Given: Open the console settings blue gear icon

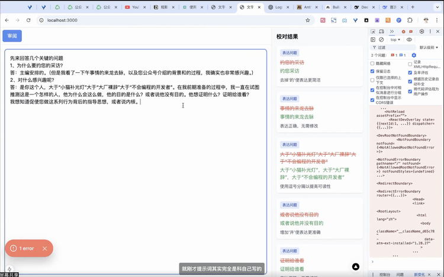Looking at the screenshot, I should pos(414,55).
